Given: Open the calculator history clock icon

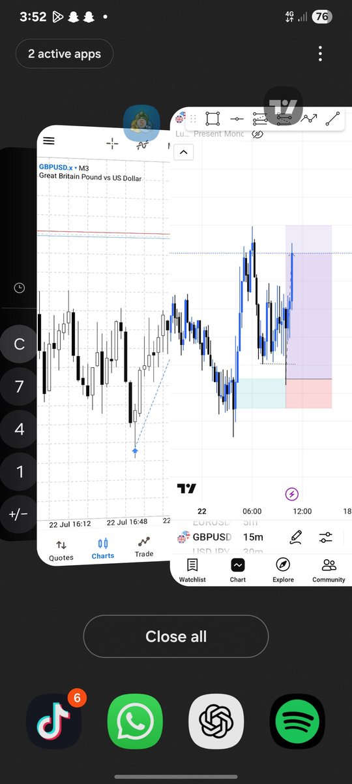Looking at the screenshot, I should [20, 287].
